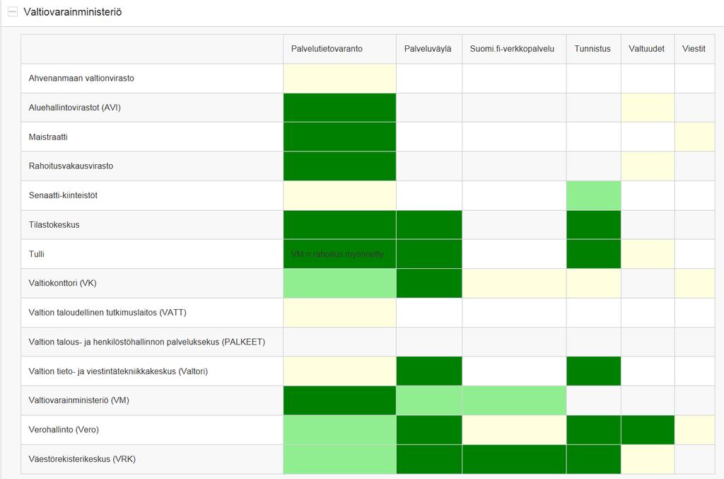Click Valtiokonttori's dark green Palveluväylä cell
The width and height of the screenshot is (724, 479).
point(429,283)
